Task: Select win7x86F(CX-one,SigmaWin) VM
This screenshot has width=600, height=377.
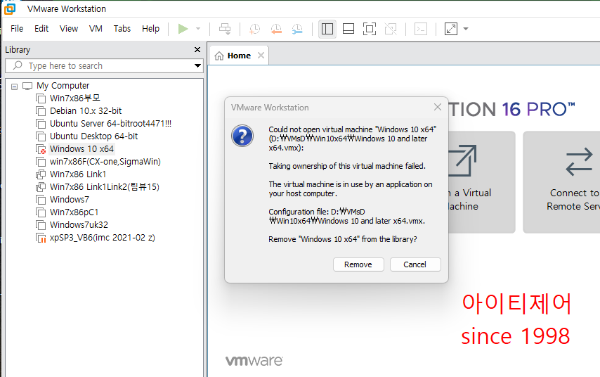Action: 105,161
